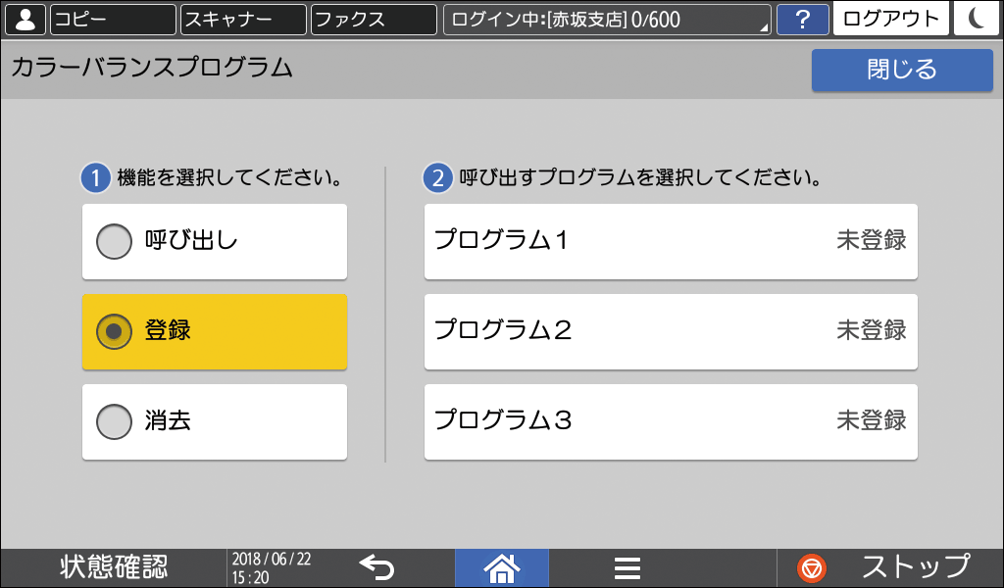Screen dimensions: 1004x588
Task: Open the user login account icon
Action: (24, 18)
